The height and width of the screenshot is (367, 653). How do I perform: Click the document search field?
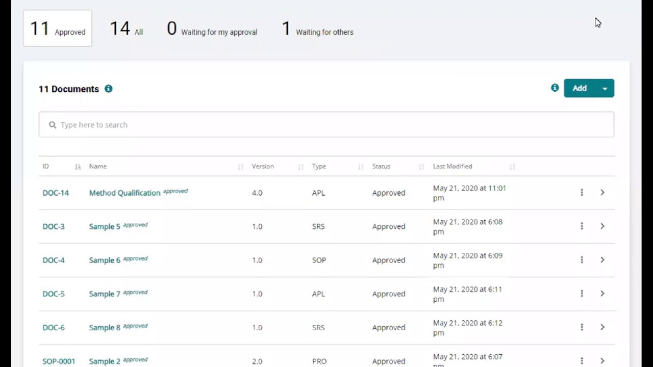tap(326, 125)
